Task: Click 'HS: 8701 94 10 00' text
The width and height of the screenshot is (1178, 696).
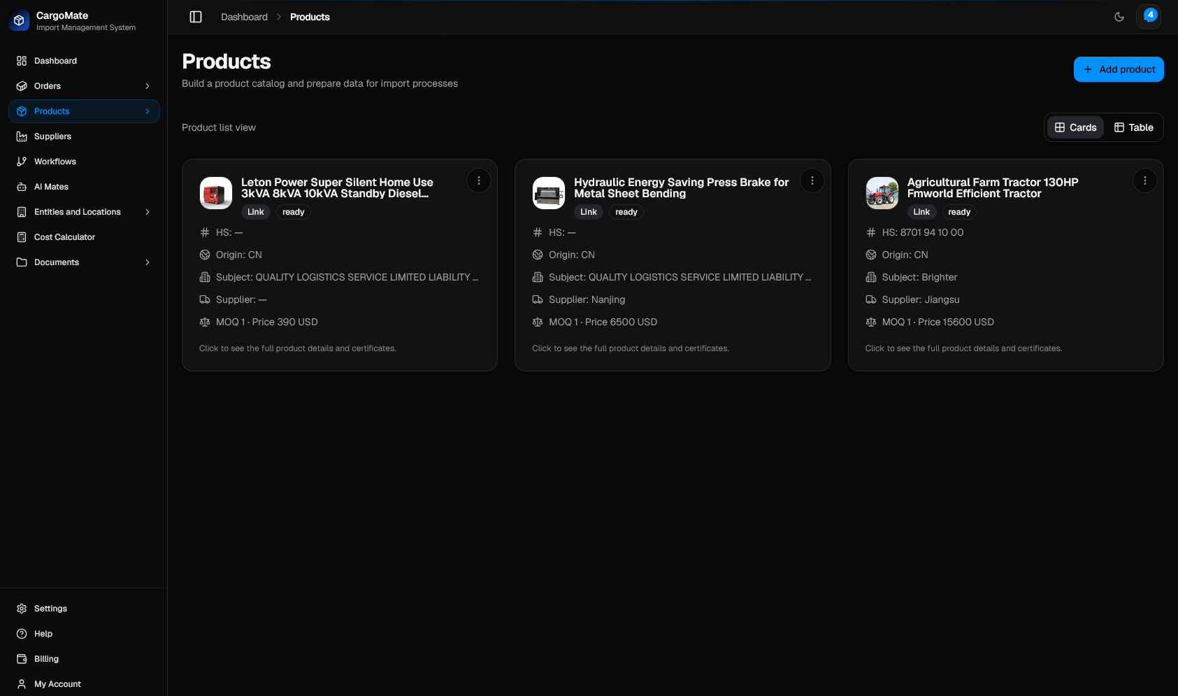Action: click(923, 232)
